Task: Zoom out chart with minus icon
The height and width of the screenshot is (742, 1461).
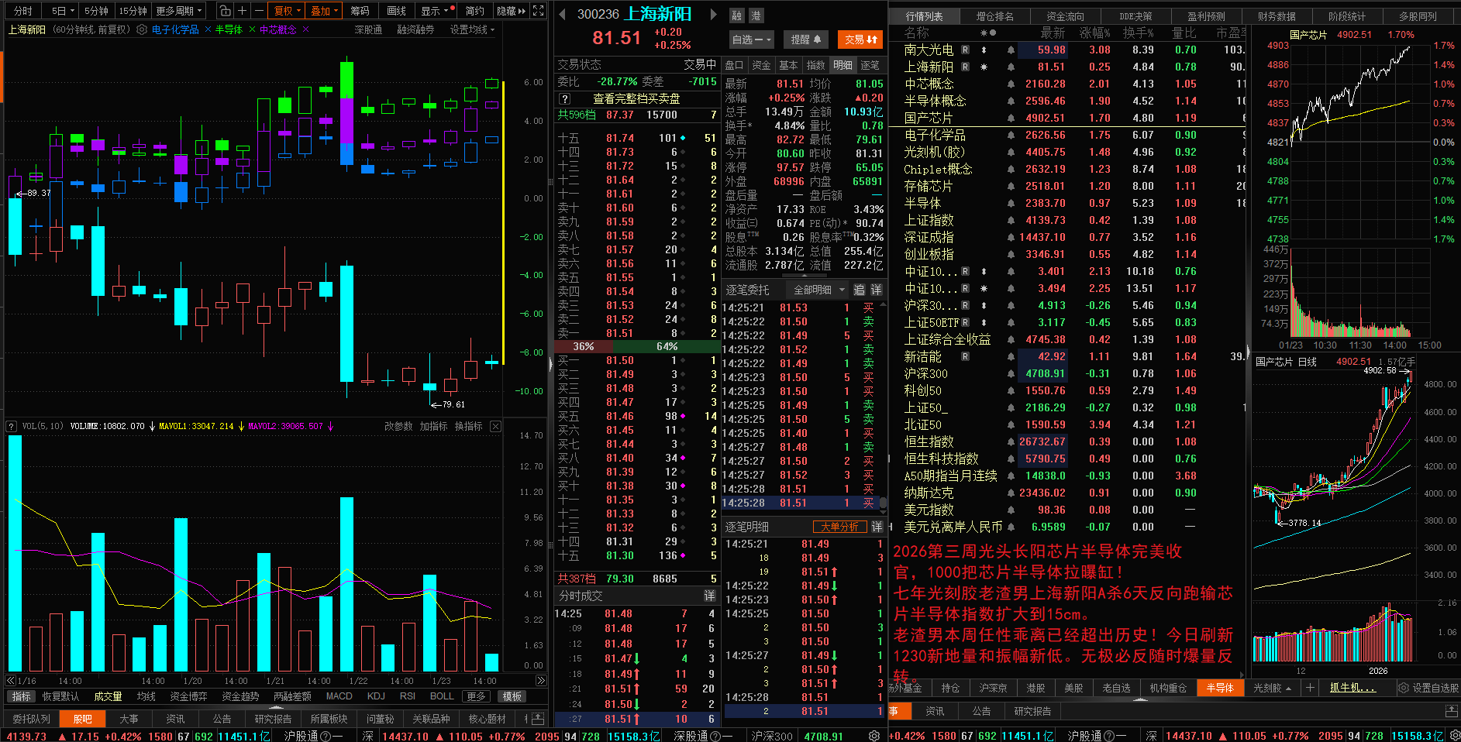Action: pyautogui.click(x=258, y=11)
